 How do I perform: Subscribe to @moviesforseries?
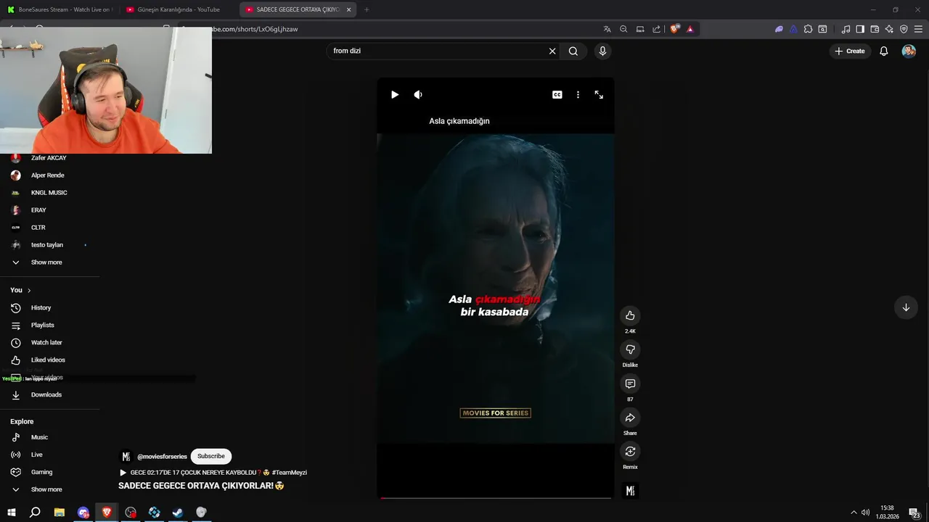point(211,456)
